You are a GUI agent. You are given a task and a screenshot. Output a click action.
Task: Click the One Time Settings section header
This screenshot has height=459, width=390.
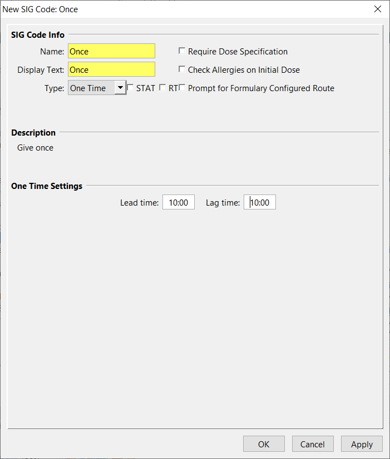[47, 186]
